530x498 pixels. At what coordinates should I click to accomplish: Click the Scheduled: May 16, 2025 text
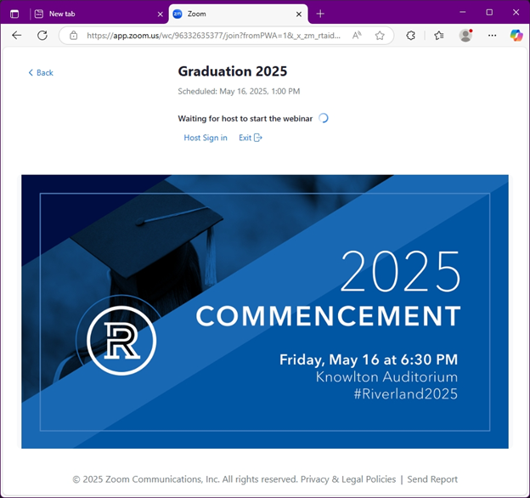(239, 91)
